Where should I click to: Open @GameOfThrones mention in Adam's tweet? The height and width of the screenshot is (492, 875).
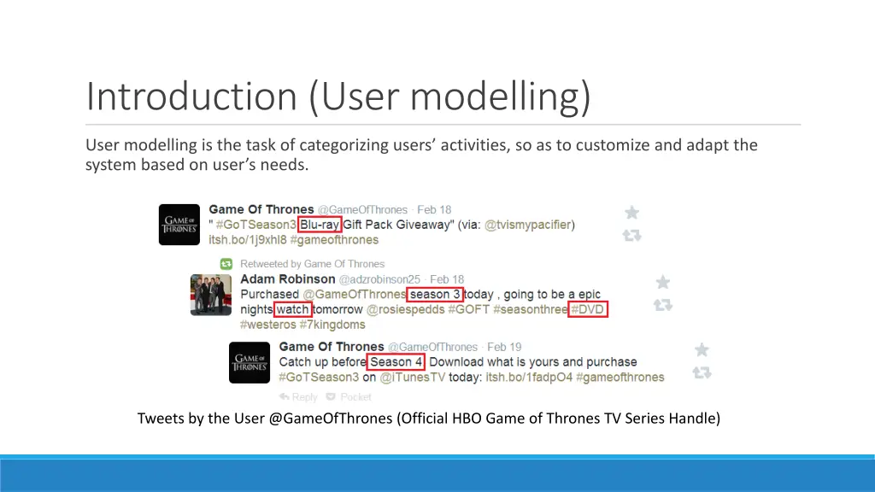coord(355,295)
